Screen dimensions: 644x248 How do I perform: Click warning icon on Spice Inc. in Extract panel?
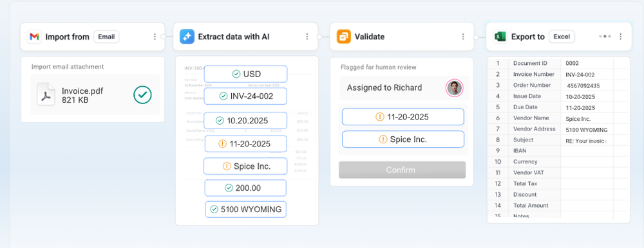point(227,166)
